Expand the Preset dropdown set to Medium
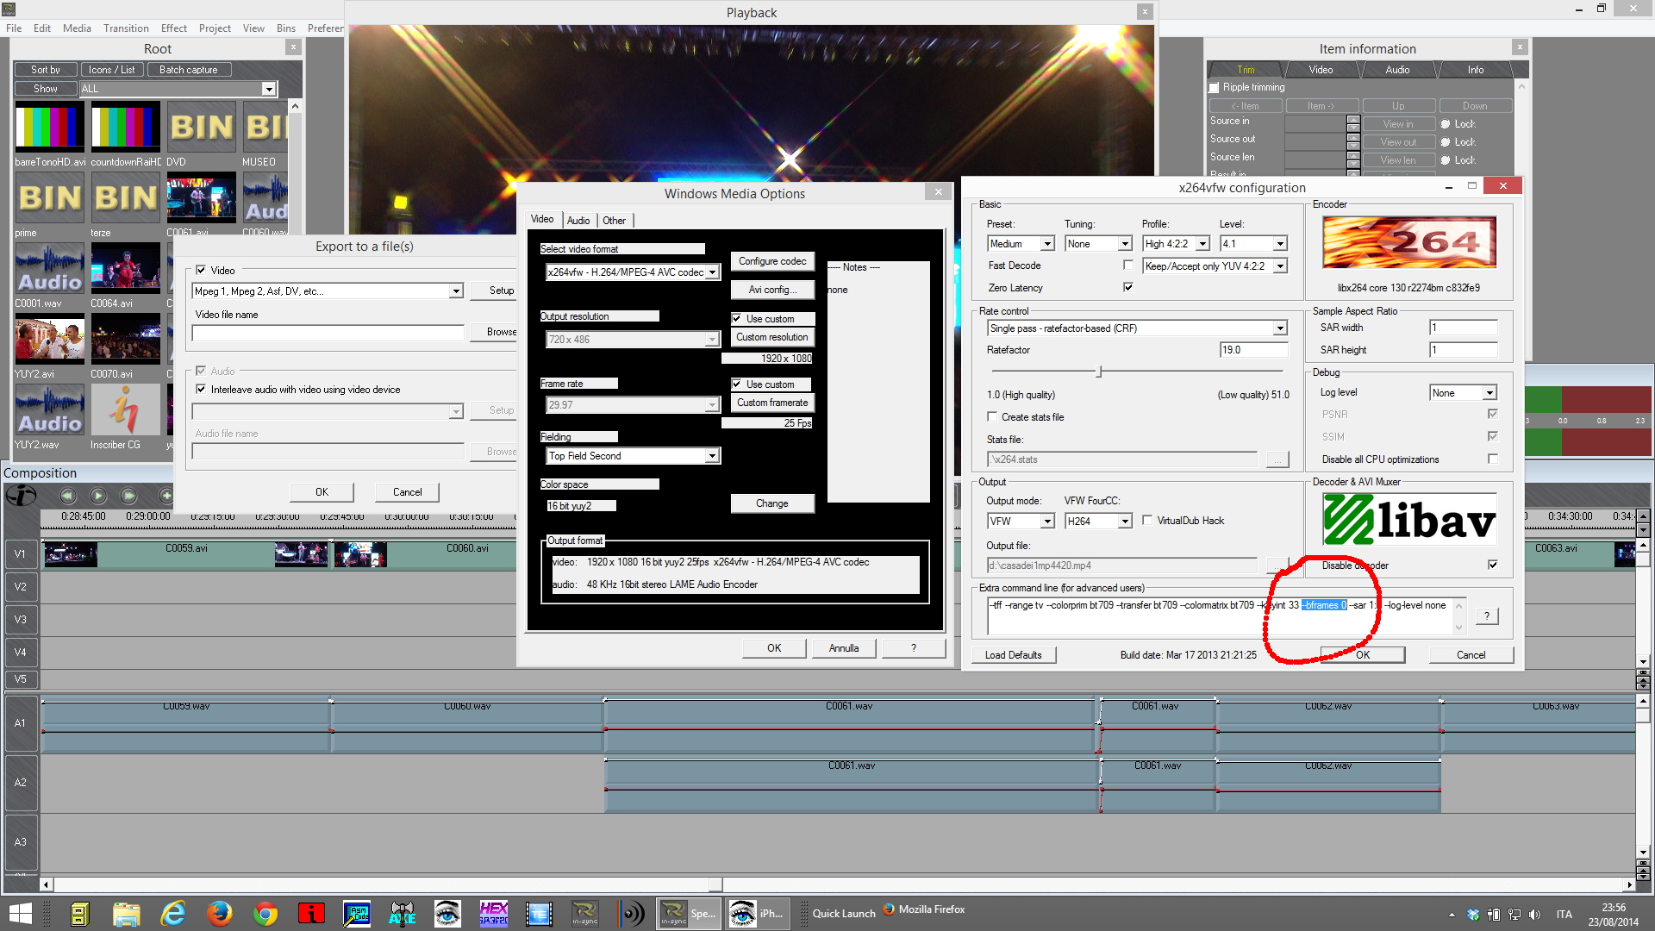1655x931 pixels. pyautogui.click(x=1046, y=244)
